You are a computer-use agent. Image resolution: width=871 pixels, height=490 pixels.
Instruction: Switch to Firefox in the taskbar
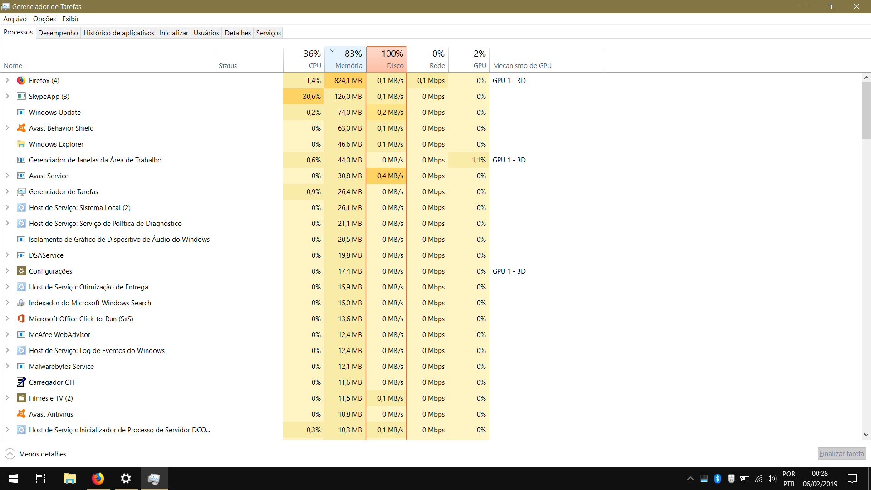98,479
